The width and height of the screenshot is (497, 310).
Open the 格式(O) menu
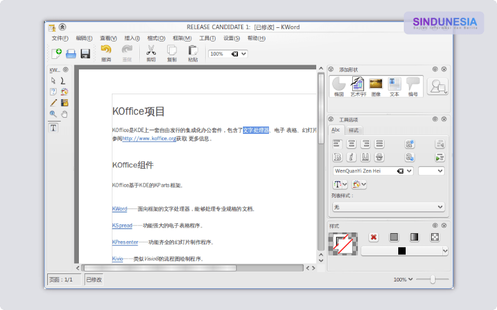coord(156,38)
